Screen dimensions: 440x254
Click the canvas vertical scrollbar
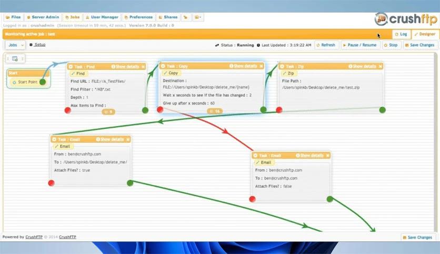coord(435,141)
